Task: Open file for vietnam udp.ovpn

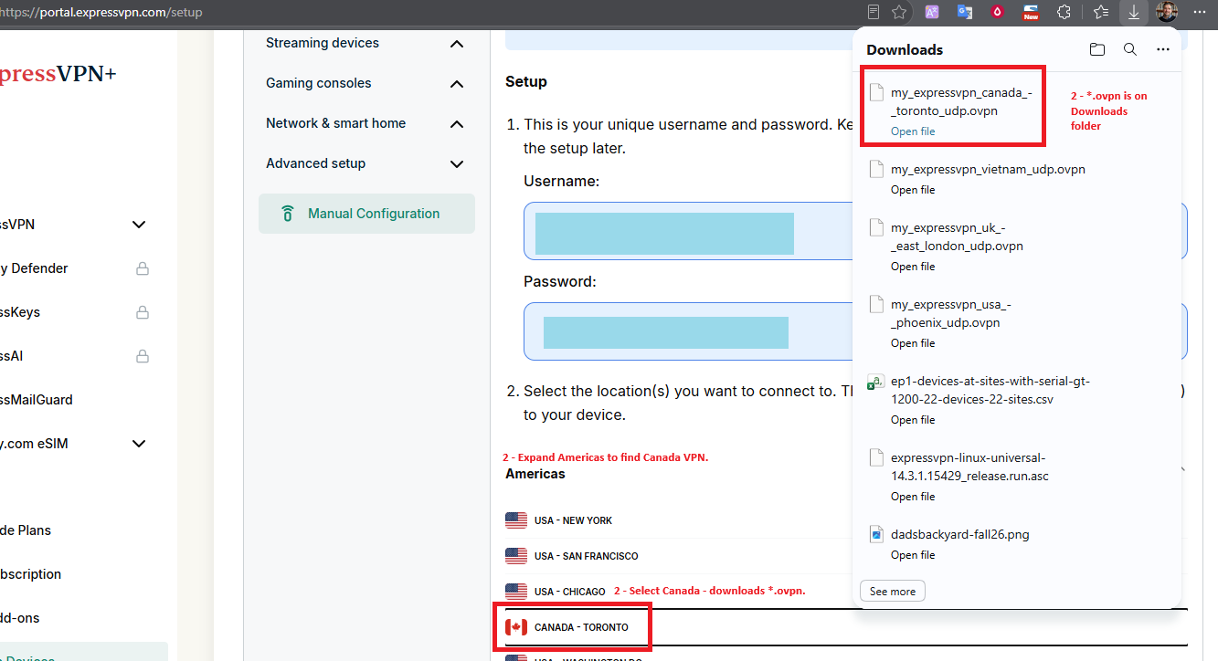Action: (x=913, y=190)
